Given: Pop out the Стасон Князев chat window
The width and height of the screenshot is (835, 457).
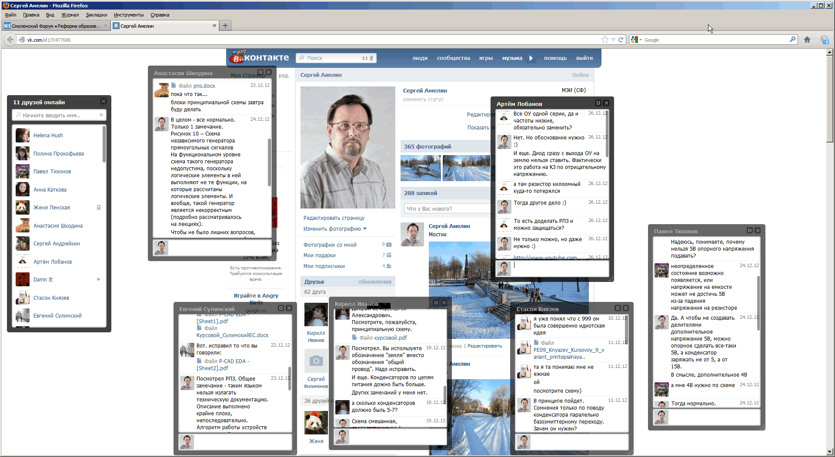Looking at the screenshot, I should pyautogui.click(x=618, y=308).
